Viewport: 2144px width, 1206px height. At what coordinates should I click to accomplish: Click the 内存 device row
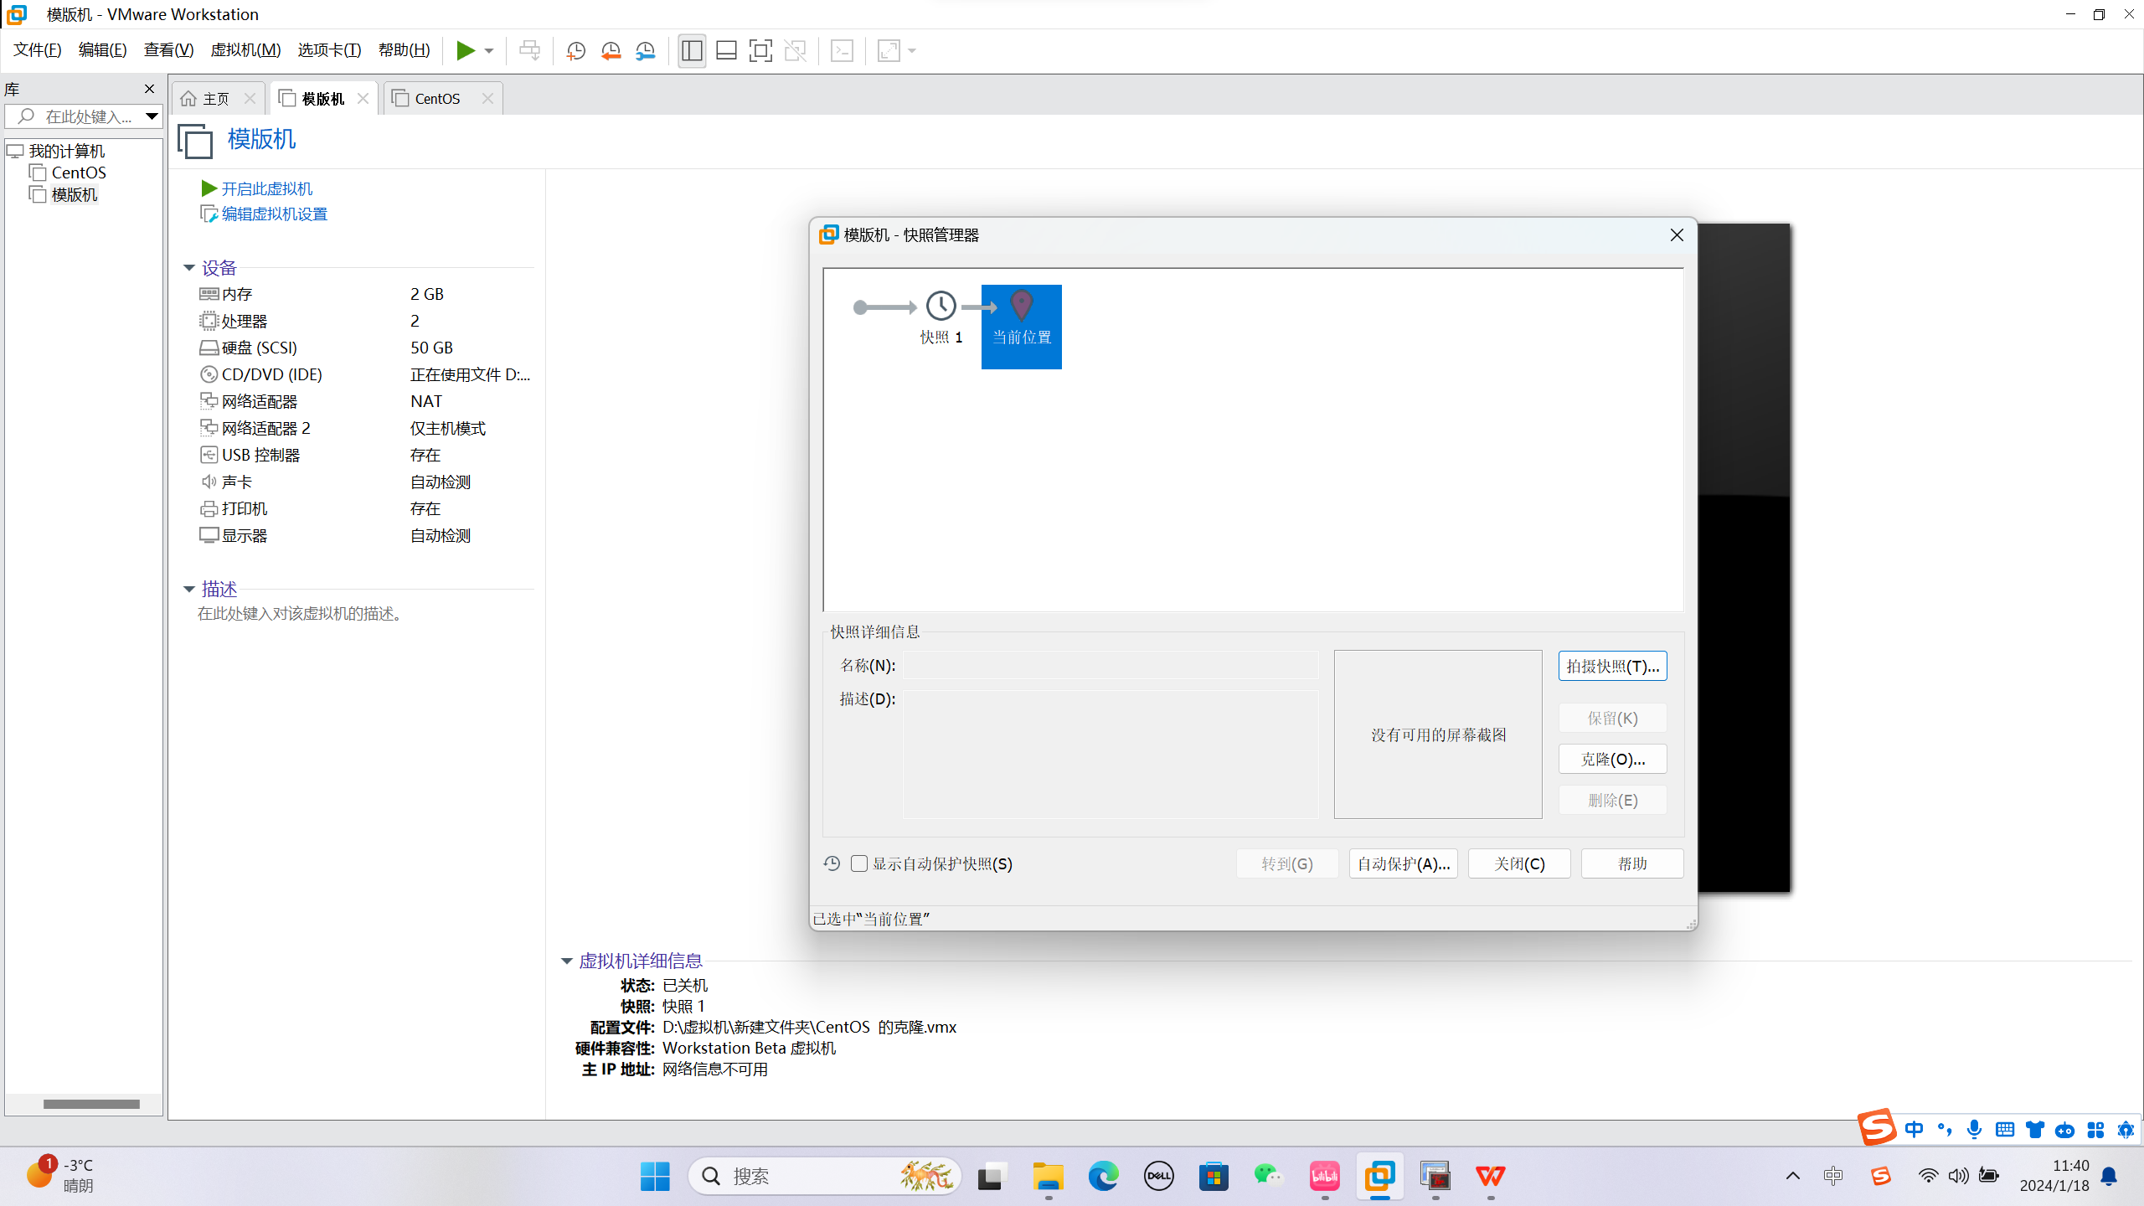365,294
